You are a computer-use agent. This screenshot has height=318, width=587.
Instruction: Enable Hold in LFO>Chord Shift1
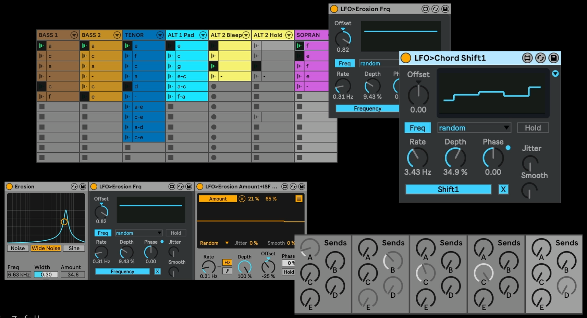(x=533, y=128)
